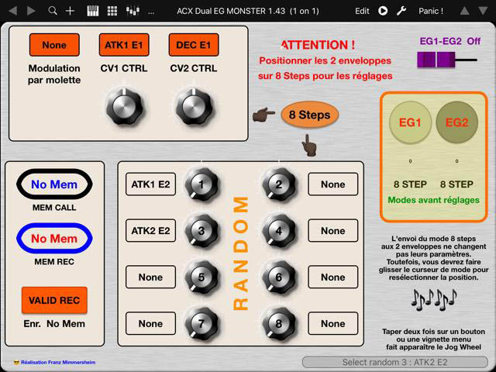This screenshot has height=372, width=496.
Task: Click the Modes avant réglages text
Action: [434, 200]
